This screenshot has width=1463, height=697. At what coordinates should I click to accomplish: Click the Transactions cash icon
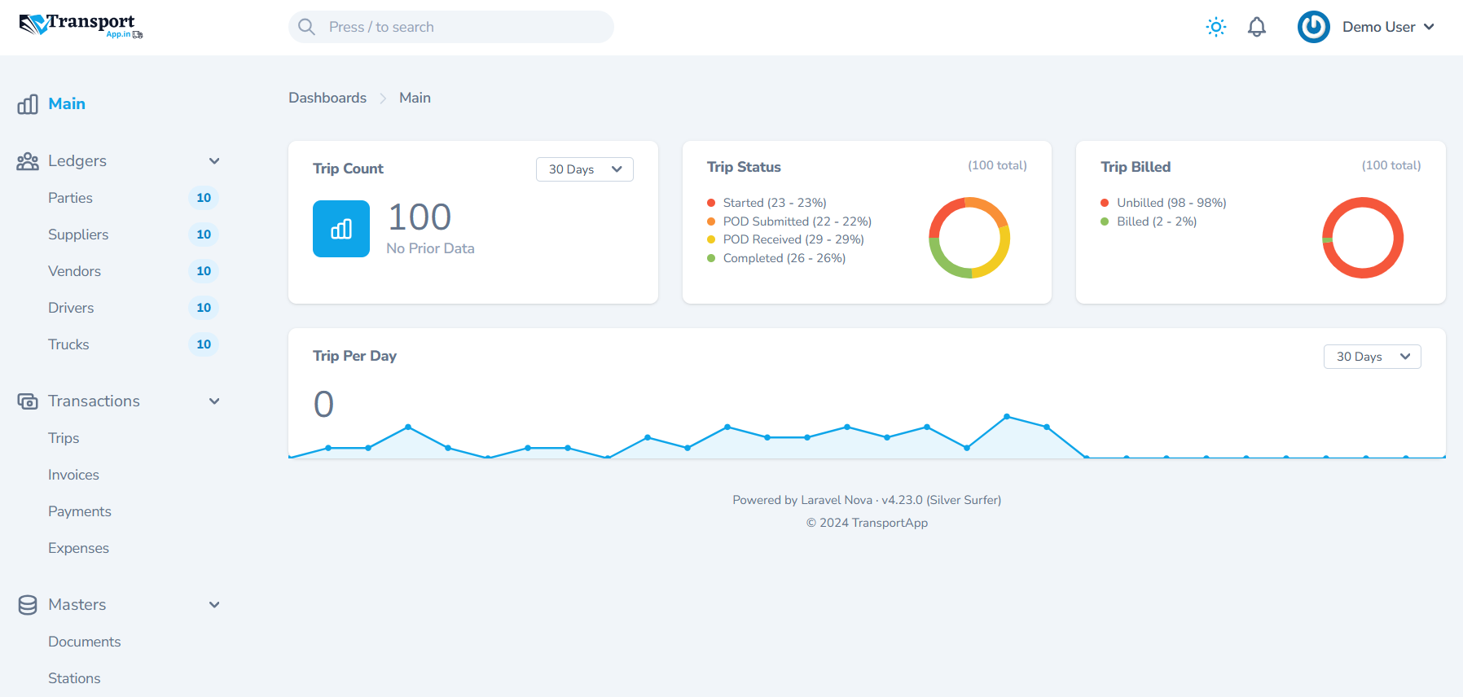click(28, 401)
